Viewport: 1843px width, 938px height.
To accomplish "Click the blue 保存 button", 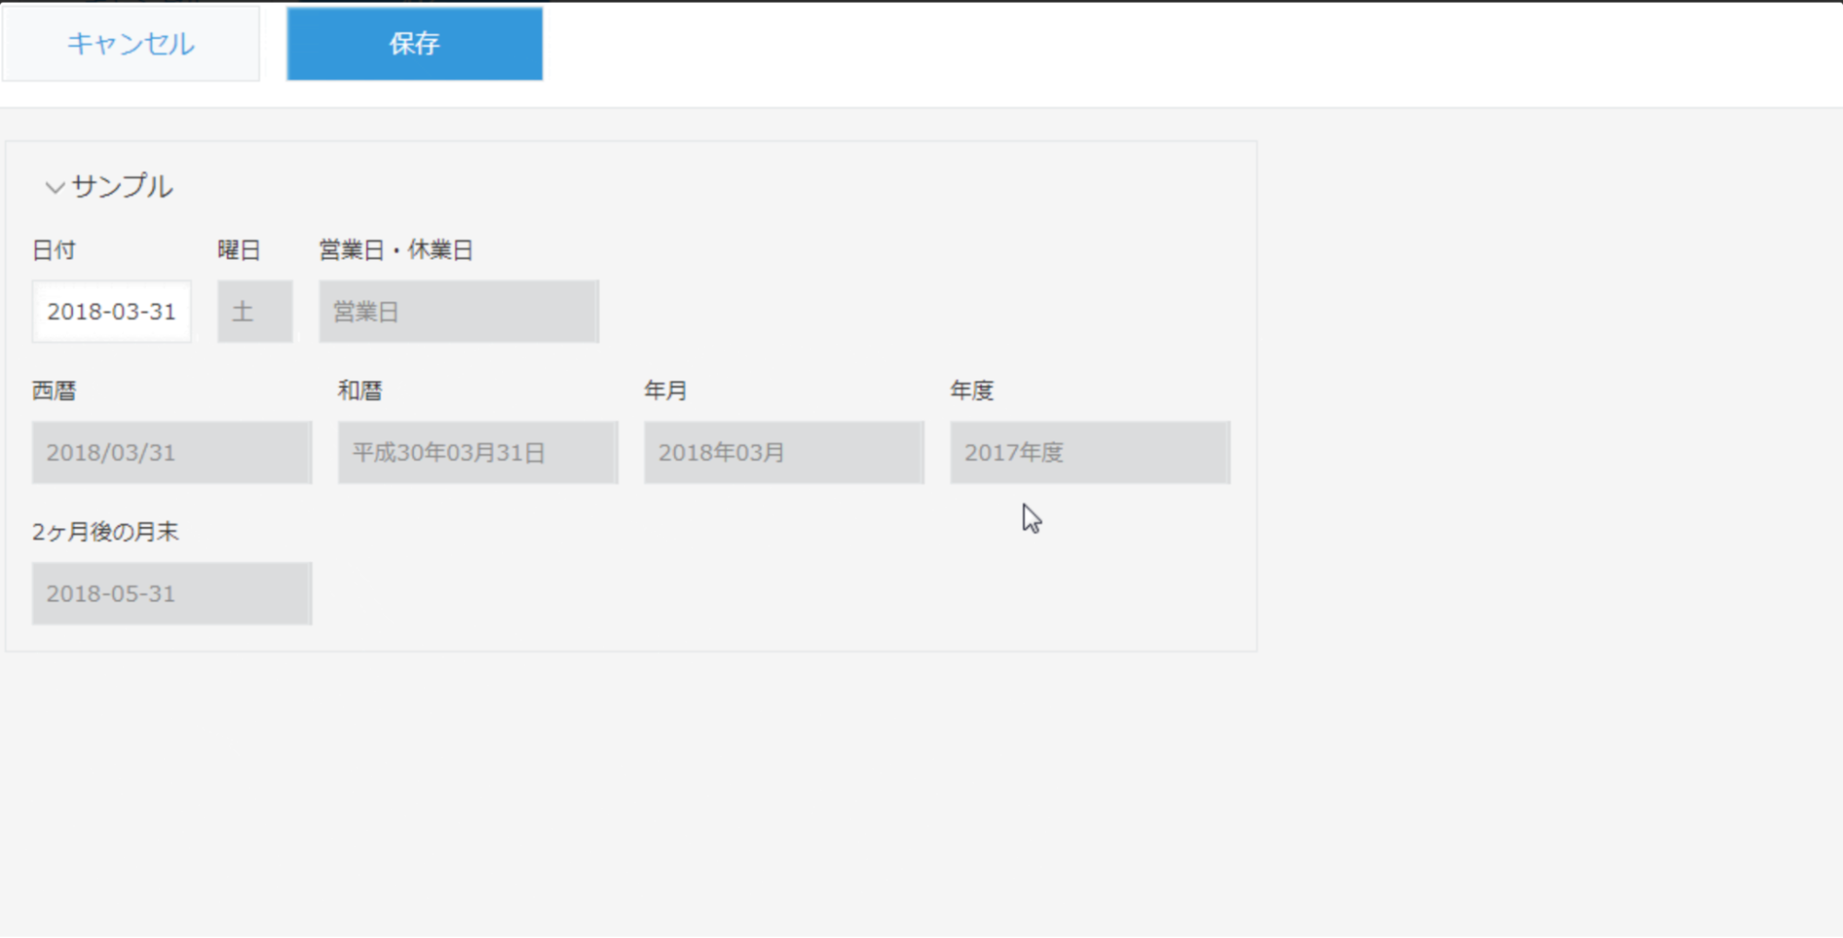I will click(415, 43).
